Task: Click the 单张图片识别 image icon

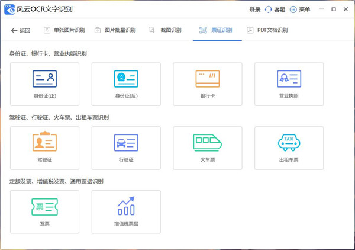Action: (x=47, y=30)
